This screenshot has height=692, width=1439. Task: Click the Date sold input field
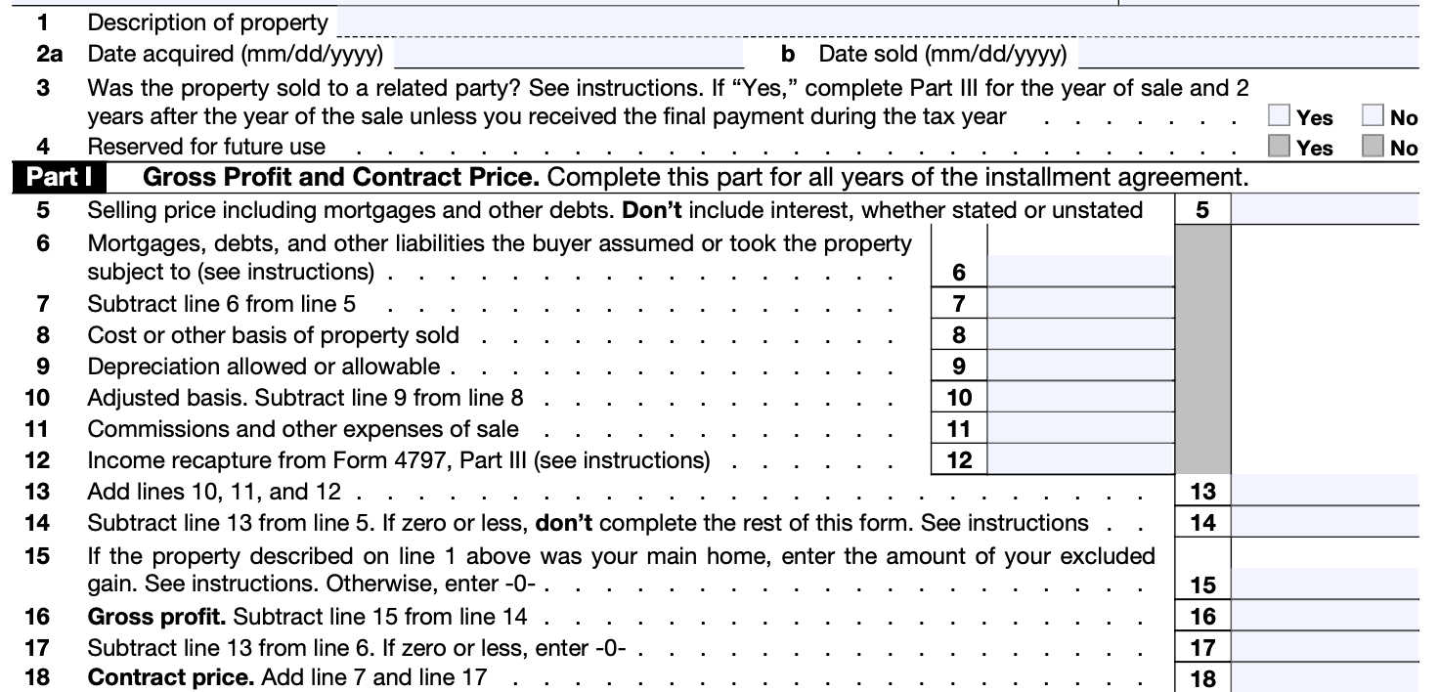pyautogui.click(x=1247, y=53)
